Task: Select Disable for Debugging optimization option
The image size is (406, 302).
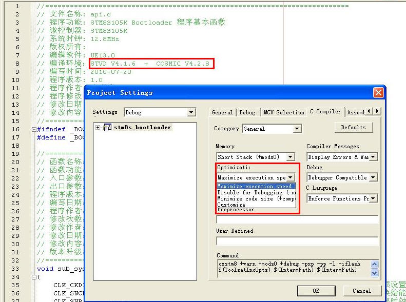Action: [256, 192]
